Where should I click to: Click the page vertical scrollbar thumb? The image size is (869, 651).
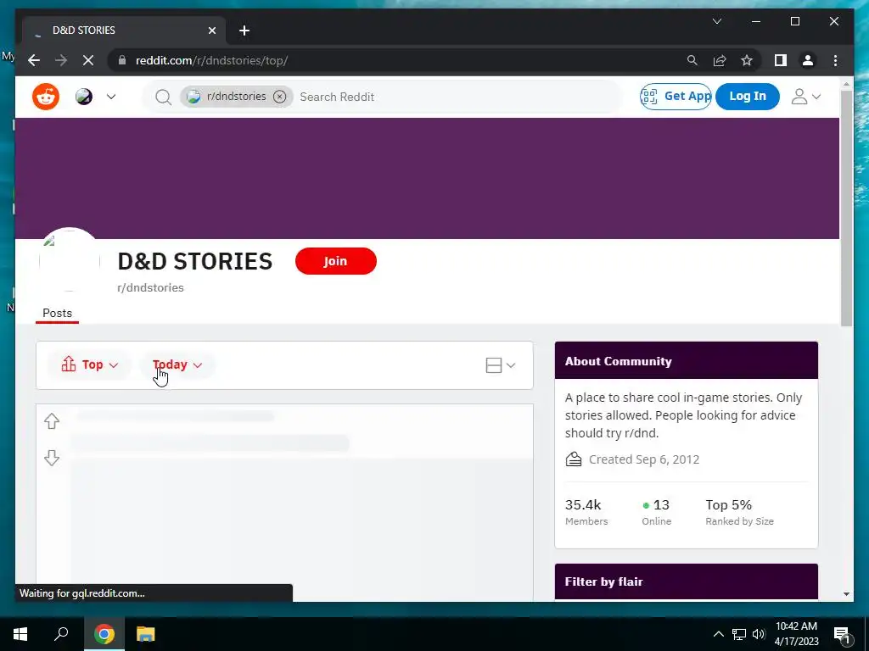pos(846,209)
